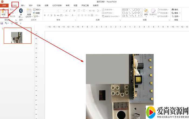This screenshot has height=119, width=189.
Task: Open the Arrange (排列) tool
Action: [x=146, y=12]
